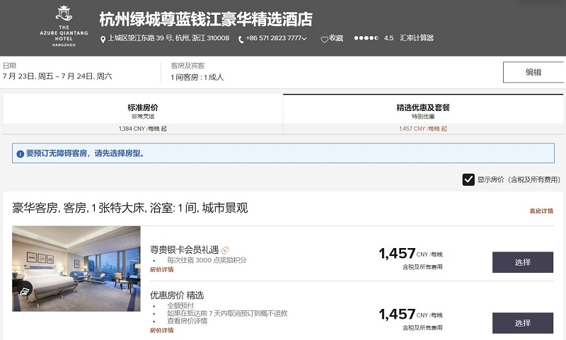Open the 汇率计算器 link
Screen dimensions: 566x340
coord(417,38)
